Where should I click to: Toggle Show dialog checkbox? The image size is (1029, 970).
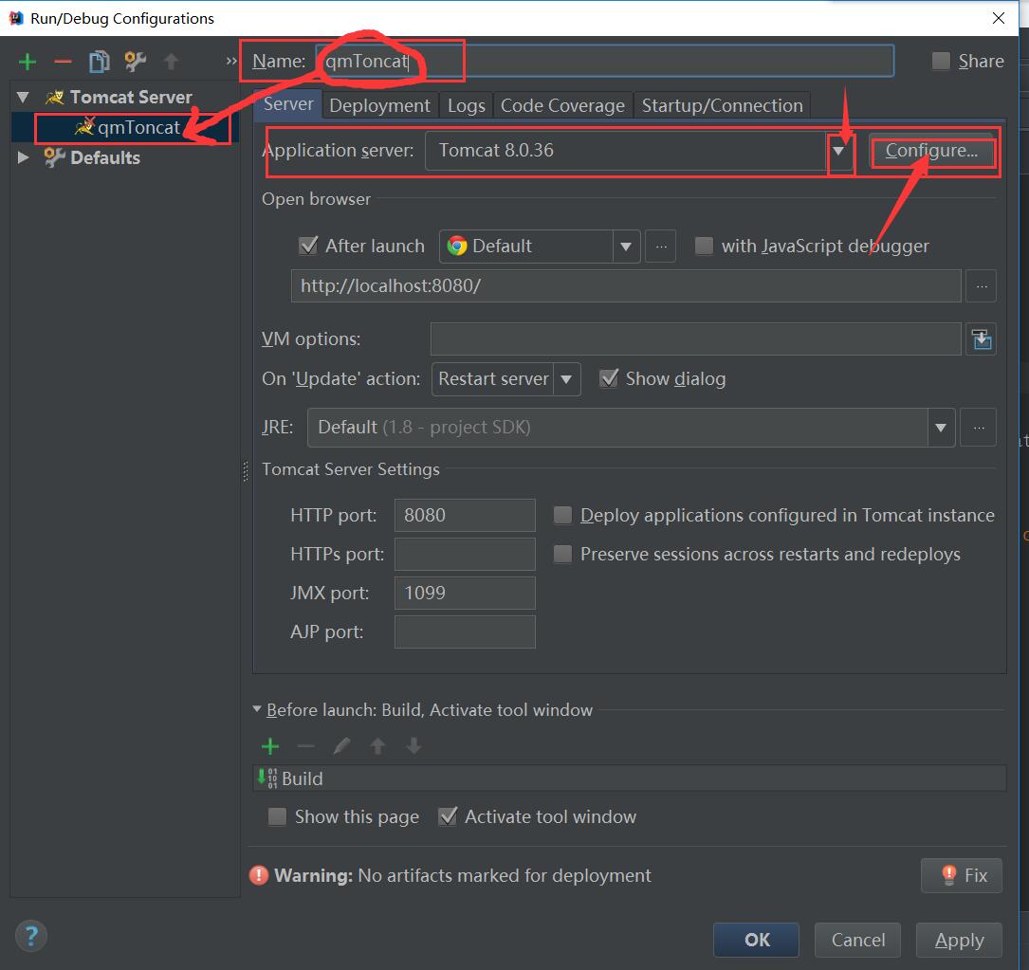pos(608,378)
